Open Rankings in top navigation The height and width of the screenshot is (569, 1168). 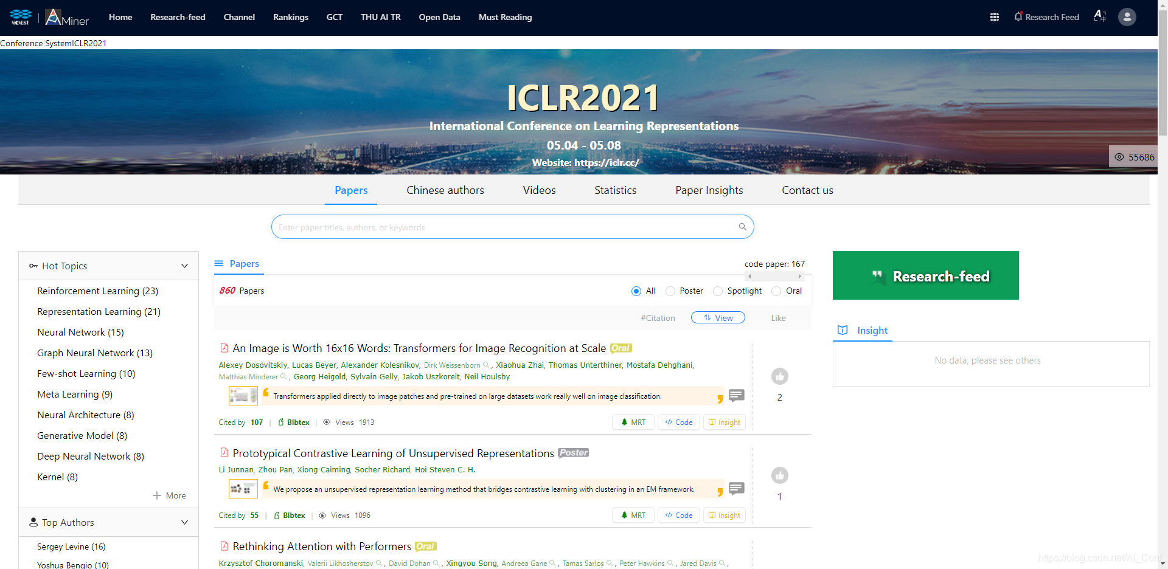291,17
